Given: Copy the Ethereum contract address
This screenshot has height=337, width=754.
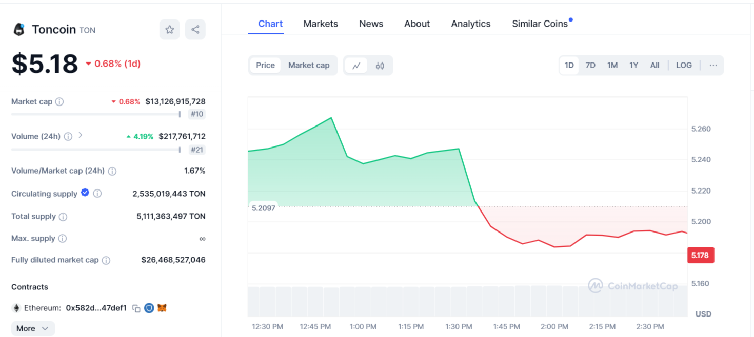Looking at the screenshot, I should tap(136, 308).
